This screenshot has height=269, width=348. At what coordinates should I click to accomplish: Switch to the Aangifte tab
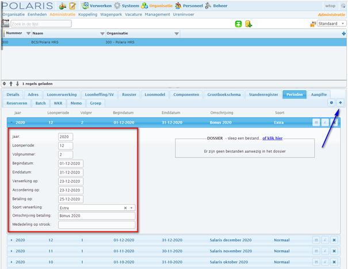point(319,94)
